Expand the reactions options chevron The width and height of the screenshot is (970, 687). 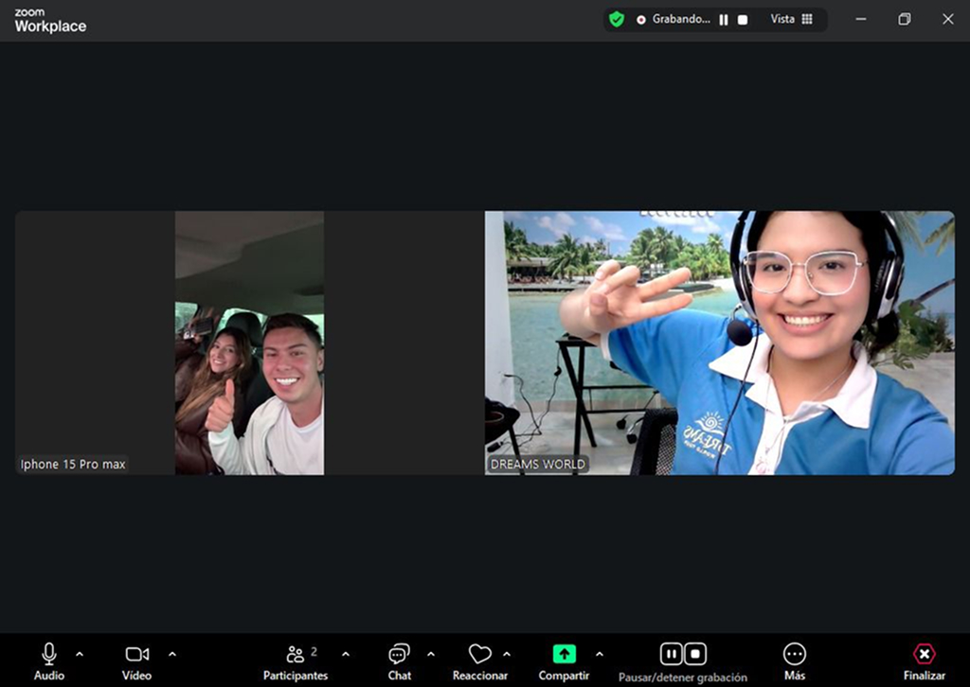click(507, 654)
